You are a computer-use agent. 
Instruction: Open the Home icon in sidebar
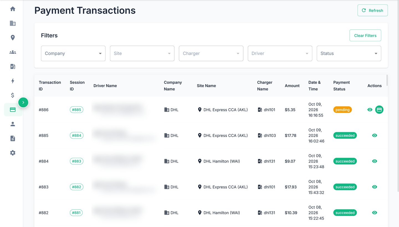(12, 9)
